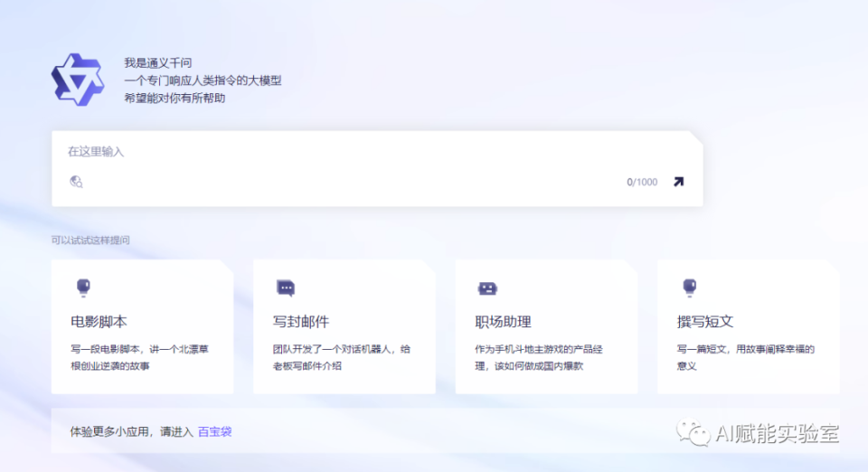
Task: Click the 可以试试这样提问 label
Action: click(x=90, y=241)
